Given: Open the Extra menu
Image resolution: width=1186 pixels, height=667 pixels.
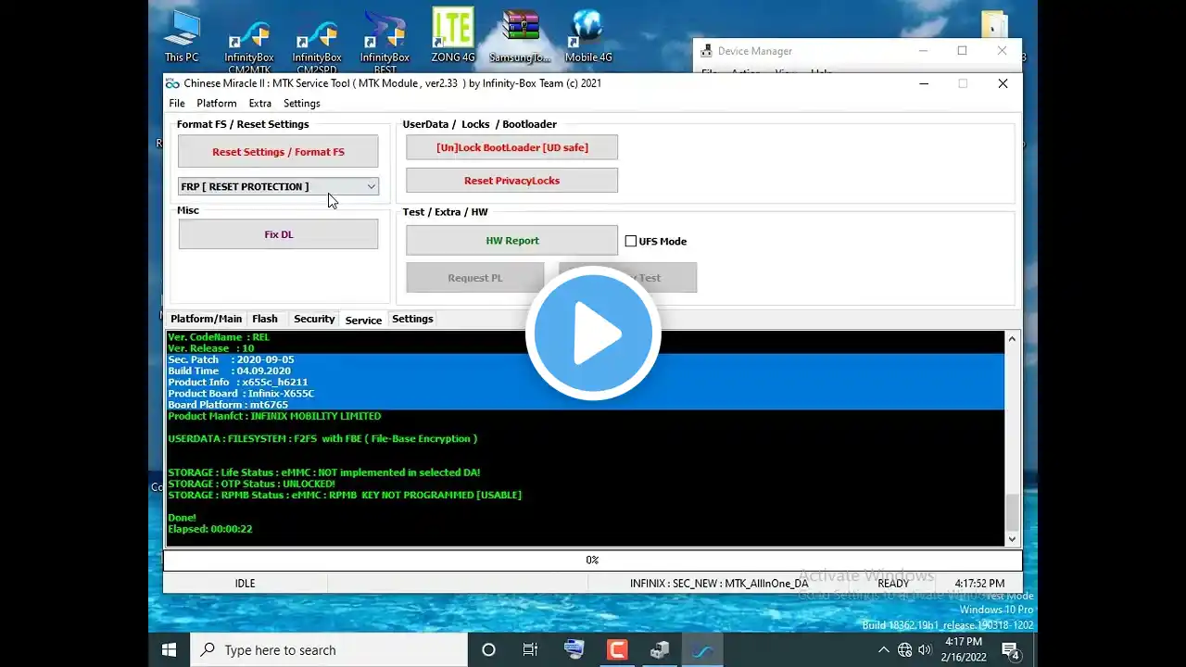Looking at the screenshot, I should pos(260,104).
